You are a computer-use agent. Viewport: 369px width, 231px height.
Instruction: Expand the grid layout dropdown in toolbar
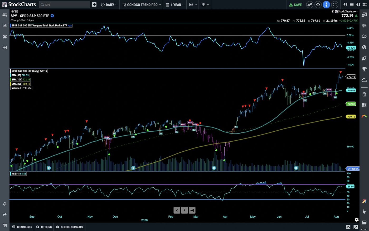coord(205,5)
